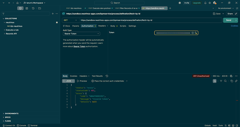Open the environment quick look icon
Viewport: 240px width, 127px height.
pyautogui.click(x=237, y=8)
